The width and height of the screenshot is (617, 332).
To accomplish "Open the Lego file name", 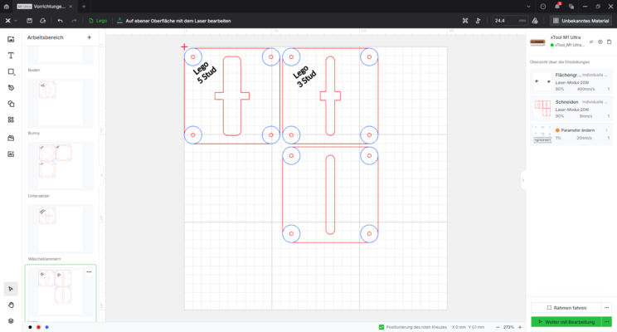I will point(98,21).
